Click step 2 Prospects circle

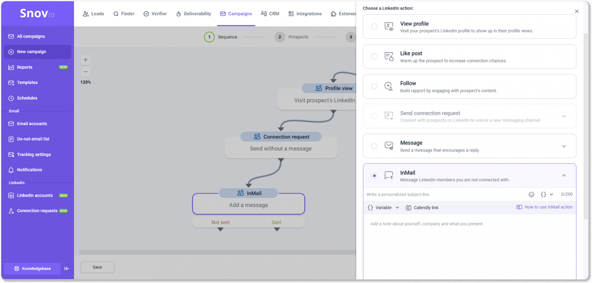point(280,37)
